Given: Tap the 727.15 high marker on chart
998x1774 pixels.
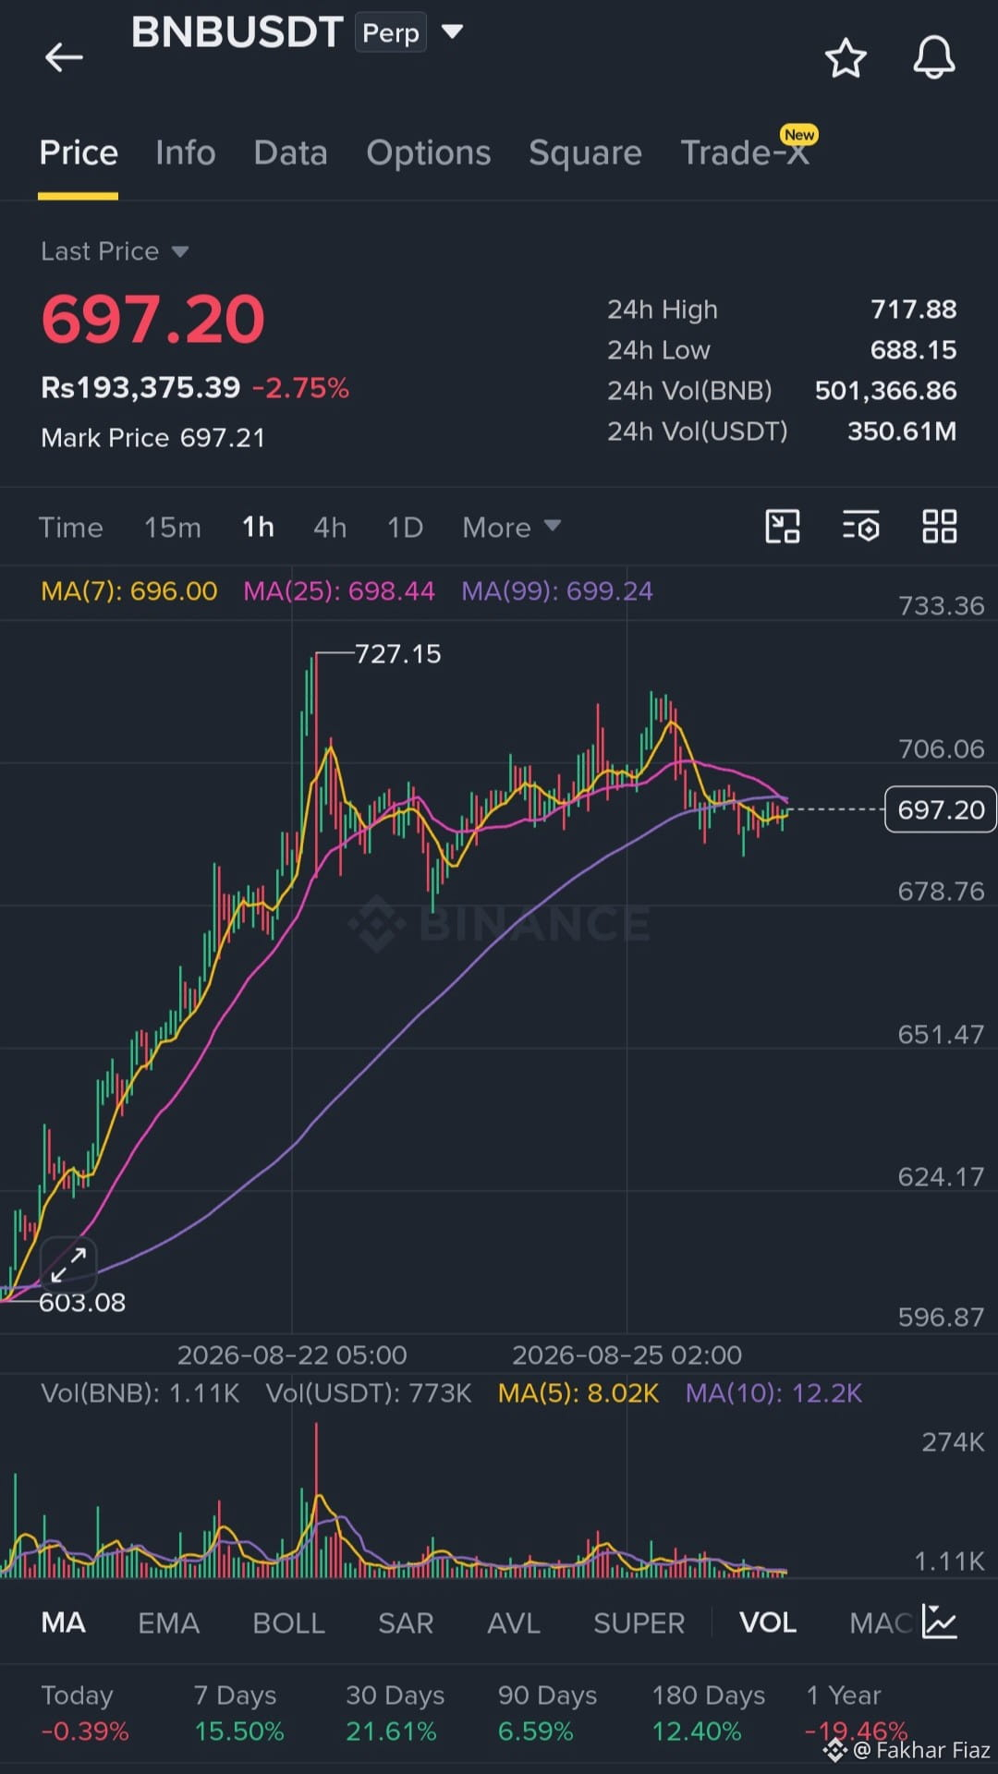Looking at the screenshot, I should coord(398,654).
